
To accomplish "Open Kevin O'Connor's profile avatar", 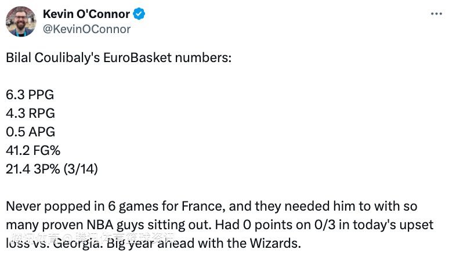I will [x=21, y=21].
